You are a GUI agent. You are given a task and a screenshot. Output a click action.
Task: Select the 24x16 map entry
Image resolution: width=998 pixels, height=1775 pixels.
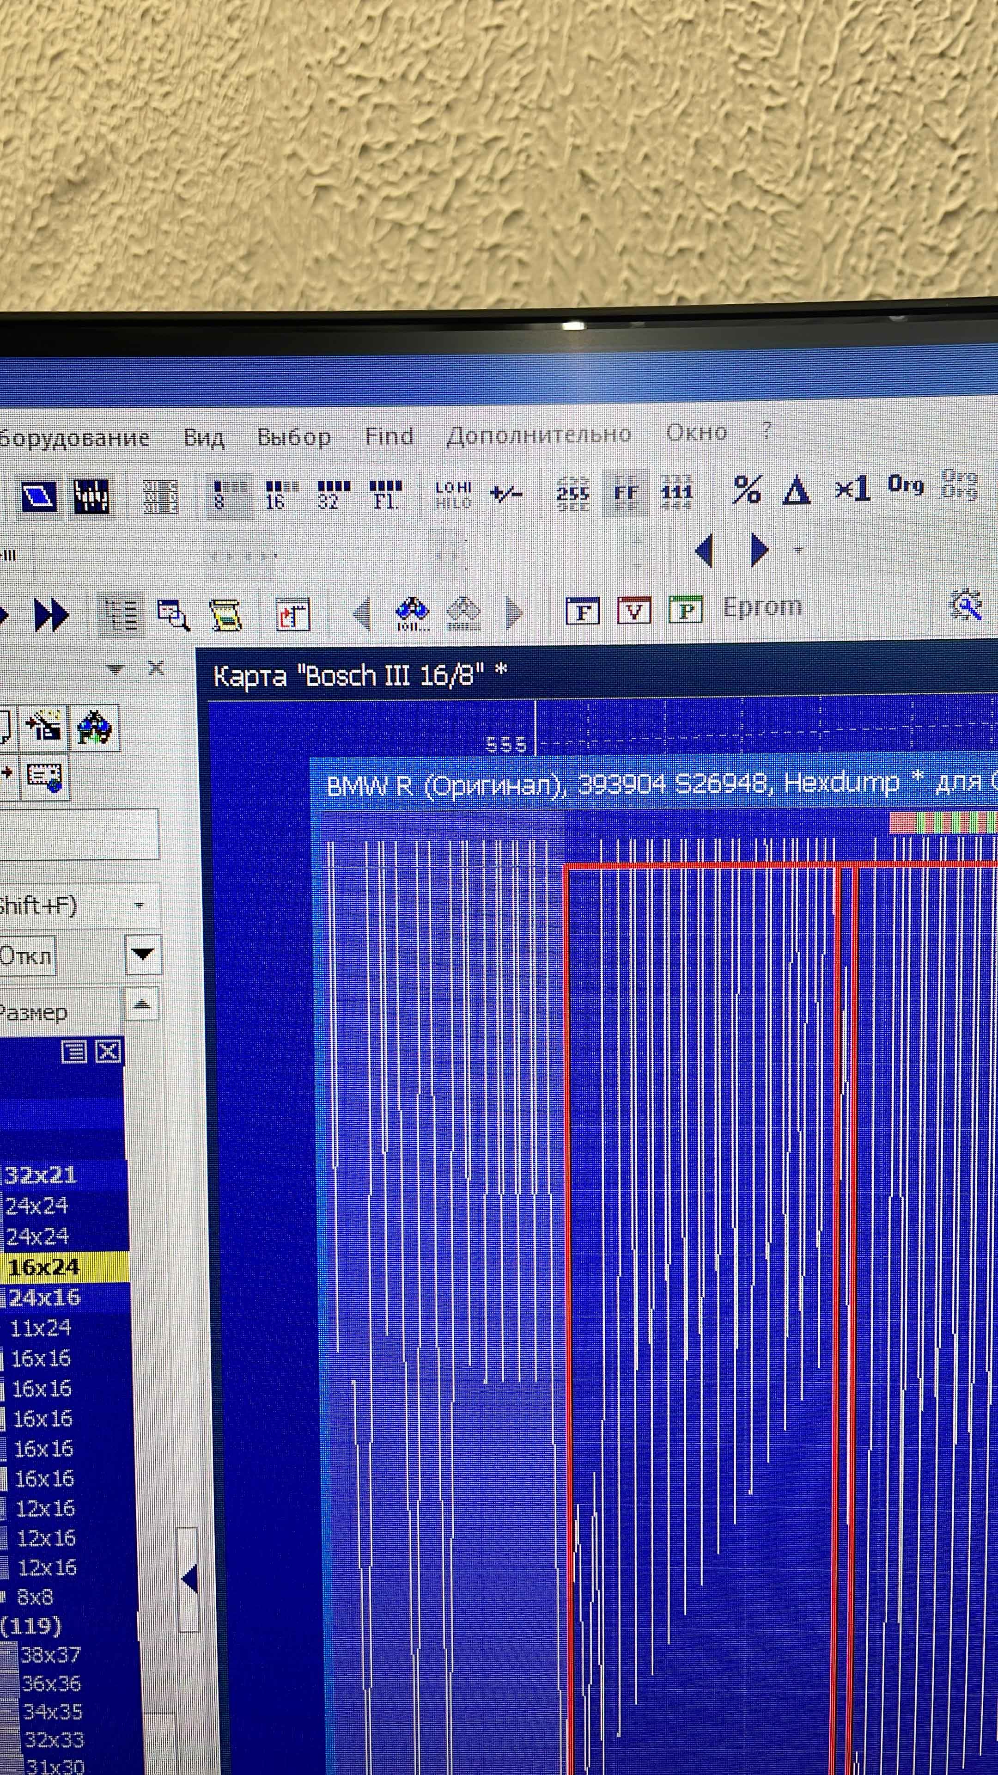click(x=45, y=1298)
